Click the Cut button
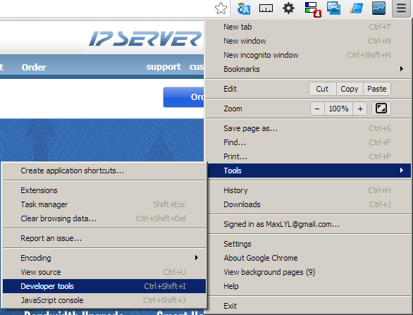 tap(322, 89)
